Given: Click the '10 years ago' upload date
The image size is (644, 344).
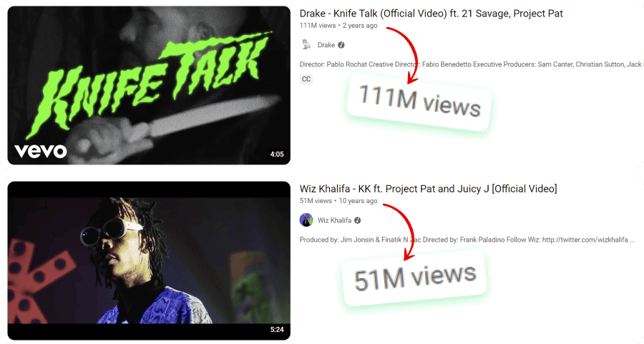Looking at the screenshot, I should pos(358,201).
